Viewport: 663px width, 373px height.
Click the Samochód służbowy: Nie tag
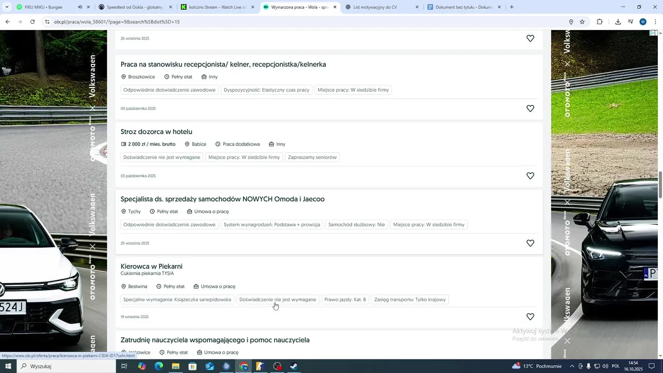tap(356, 225)
